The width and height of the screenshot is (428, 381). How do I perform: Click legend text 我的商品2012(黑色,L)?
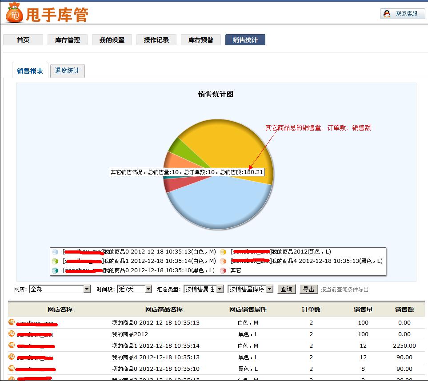pyautogui.click(x=301, y=252)
